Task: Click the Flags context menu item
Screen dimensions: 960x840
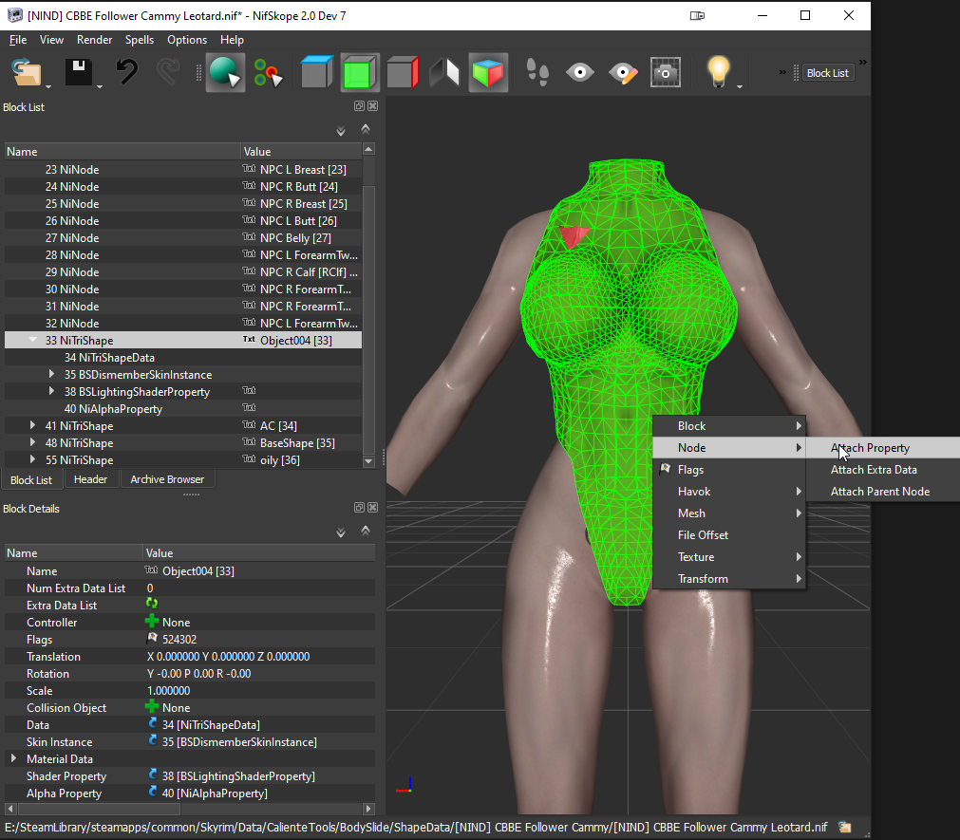Action: [729, 470]
